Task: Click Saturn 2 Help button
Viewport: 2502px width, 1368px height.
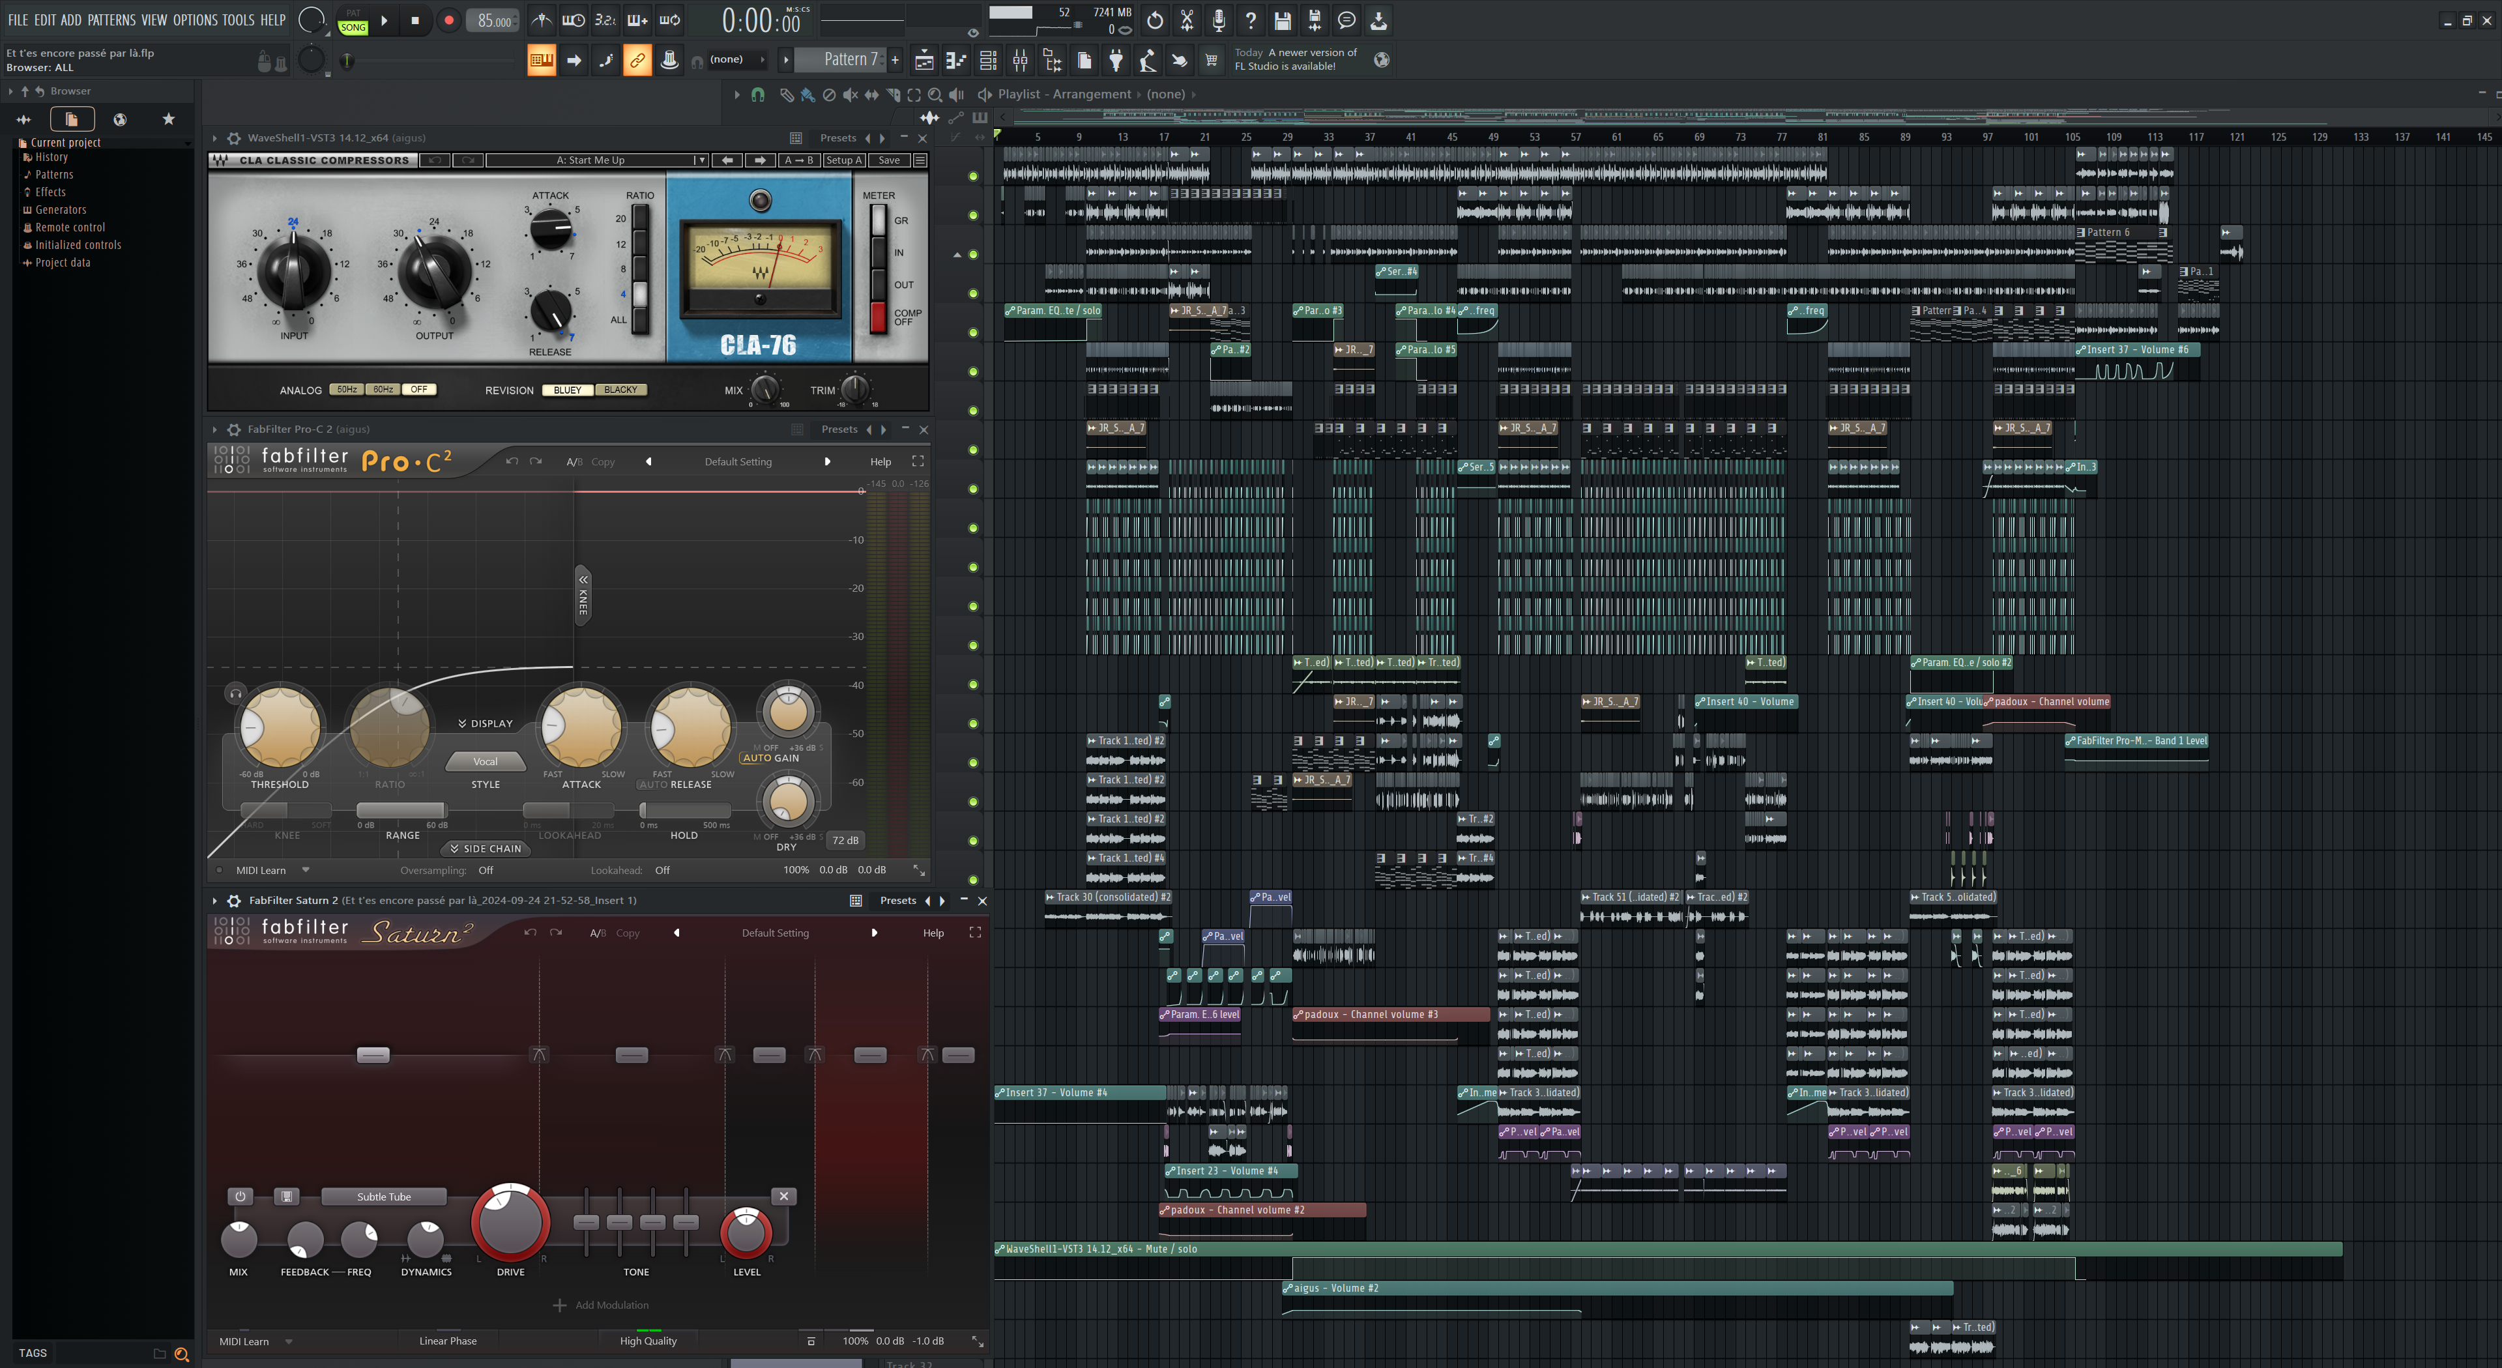Action: [933, 933]
